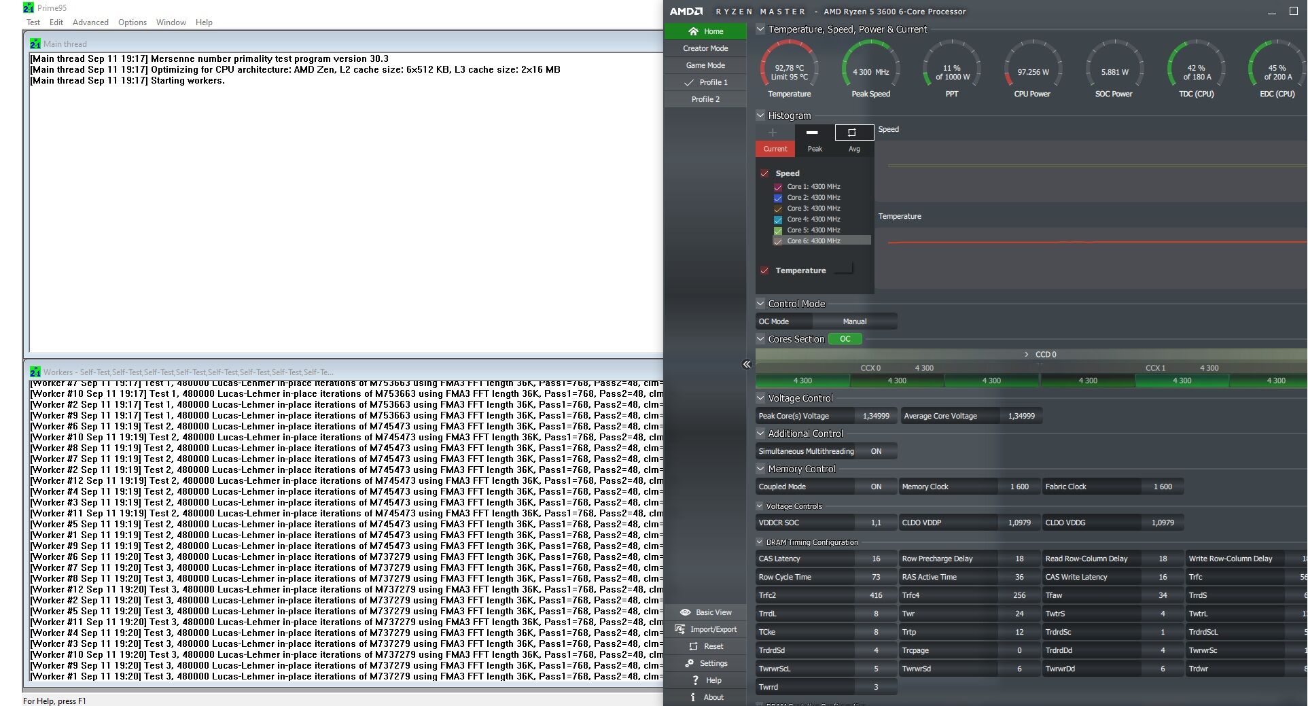This screenshot has width=1308, height=706.
Task: Select Profile 1
Action: 705,82
